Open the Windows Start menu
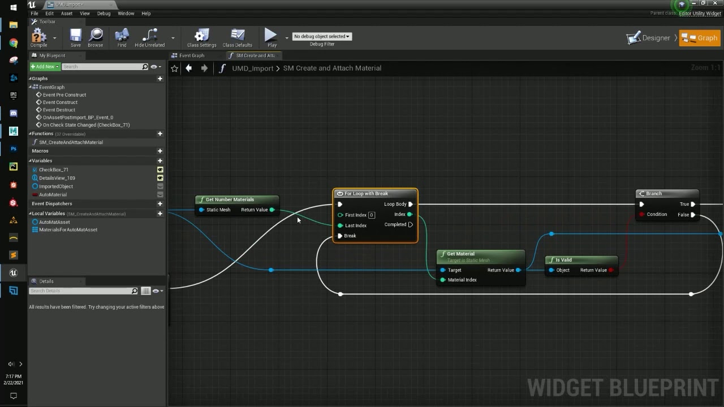Image resolution: width=724 pixels, height=407 pixels. tap(14, 8)
